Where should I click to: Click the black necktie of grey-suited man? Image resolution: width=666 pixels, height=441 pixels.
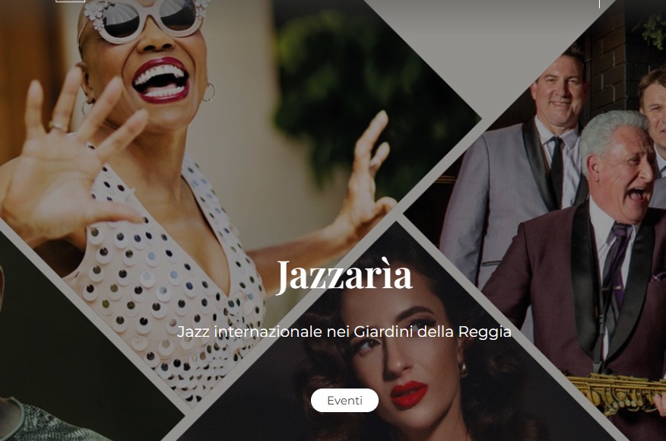click(557, 170)
